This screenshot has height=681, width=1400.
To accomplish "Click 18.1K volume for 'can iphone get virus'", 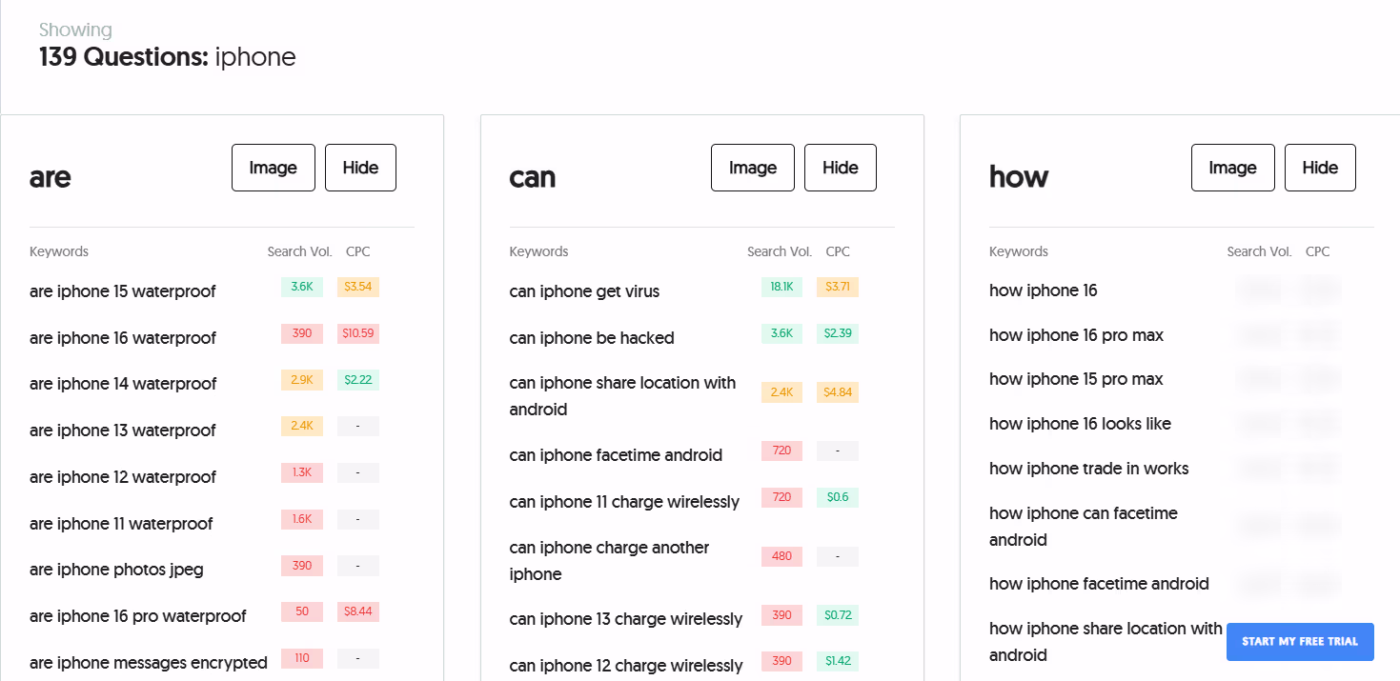I will pyautogui.click(x=781, y=287).
